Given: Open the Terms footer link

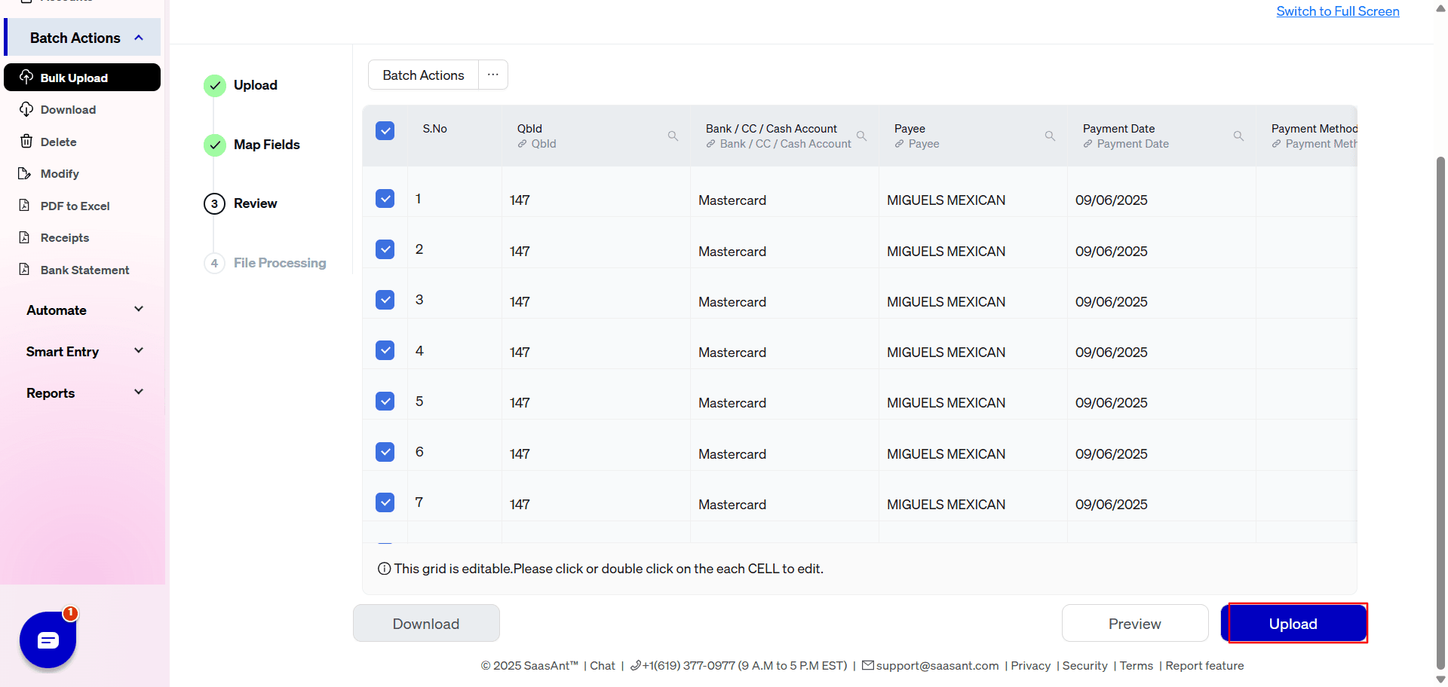Looking at the screenshot, I should (x=1137, y=666).
